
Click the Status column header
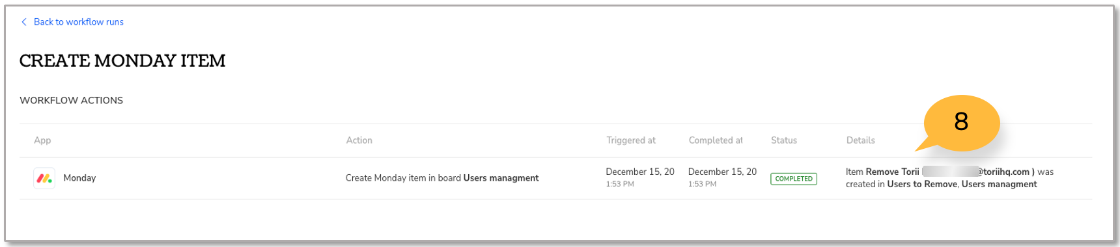click(784, 140)
